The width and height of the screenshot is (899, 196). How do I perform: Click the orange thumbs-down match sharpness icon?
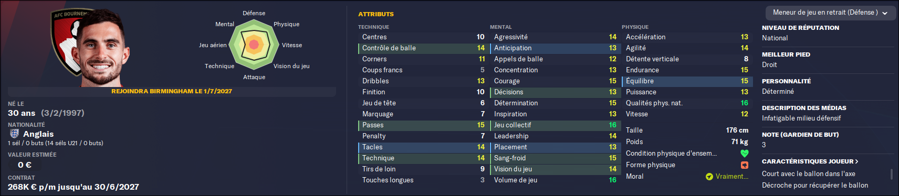click(744, 165)
